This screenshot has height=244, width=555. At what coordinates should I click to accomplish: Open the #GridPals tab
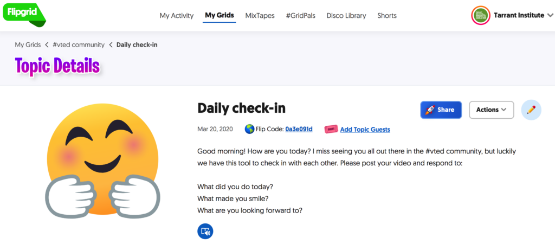point(300,16)
